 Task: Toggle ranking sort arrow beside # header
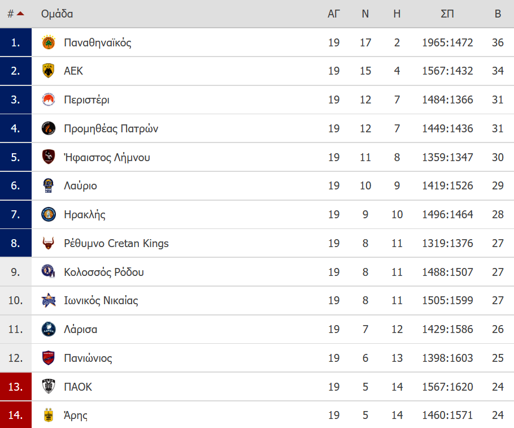coord(20,14)
